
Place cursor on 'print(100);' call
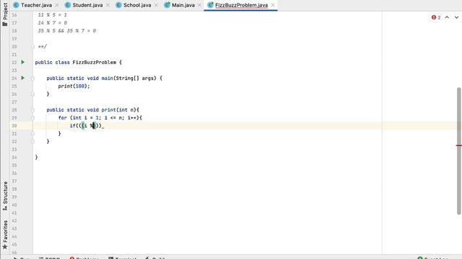pyautogui.click(x=74, y=86)
